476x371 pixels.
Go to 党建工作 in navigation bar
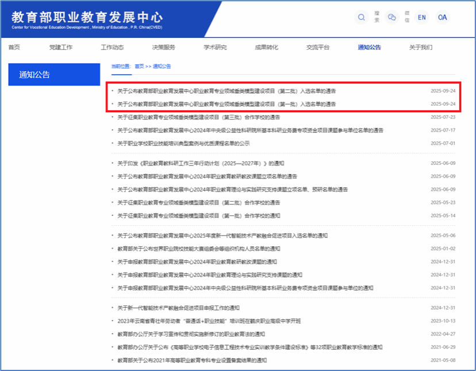60,48
